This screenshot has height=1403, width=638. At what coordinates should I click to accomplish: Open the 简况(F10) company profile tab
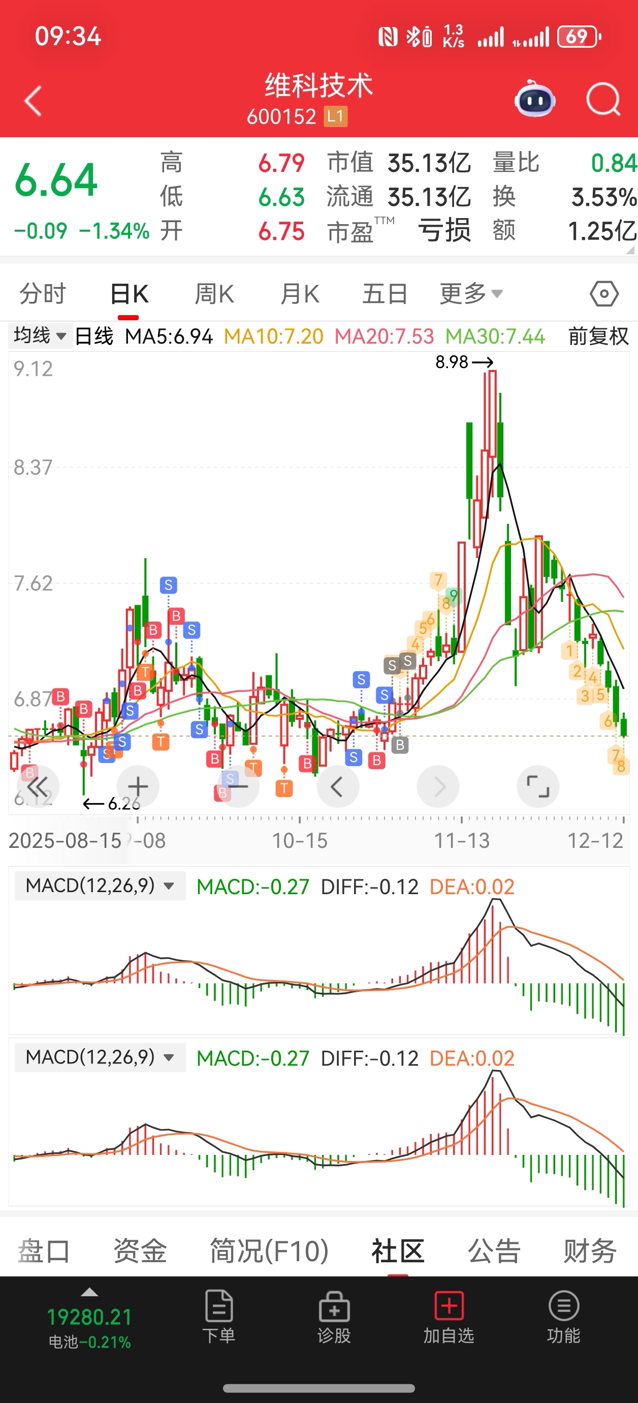click(269, 1250)
